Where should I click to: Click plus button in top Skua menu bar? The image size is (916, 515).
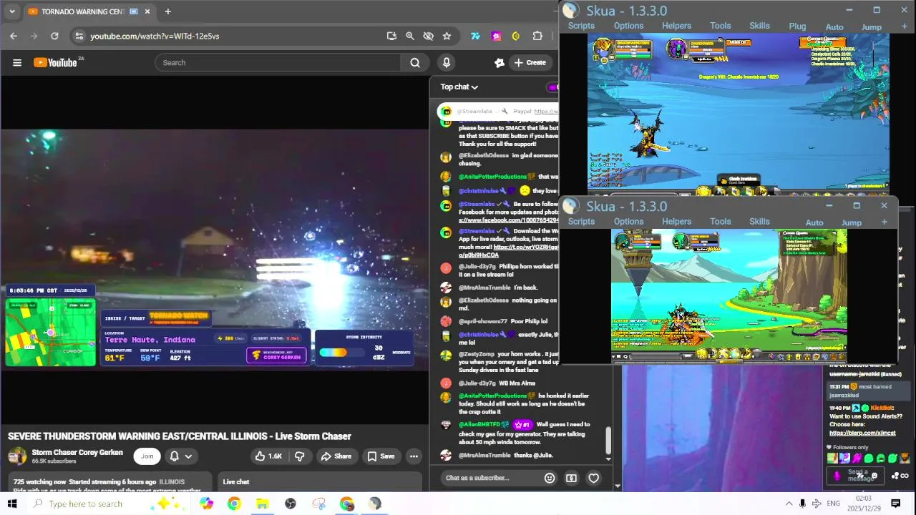click(904, 26)
